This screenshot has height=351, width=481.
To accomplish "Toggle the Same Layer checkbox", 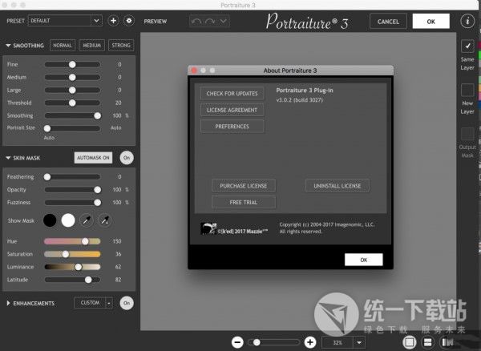I will pos(467,46).
